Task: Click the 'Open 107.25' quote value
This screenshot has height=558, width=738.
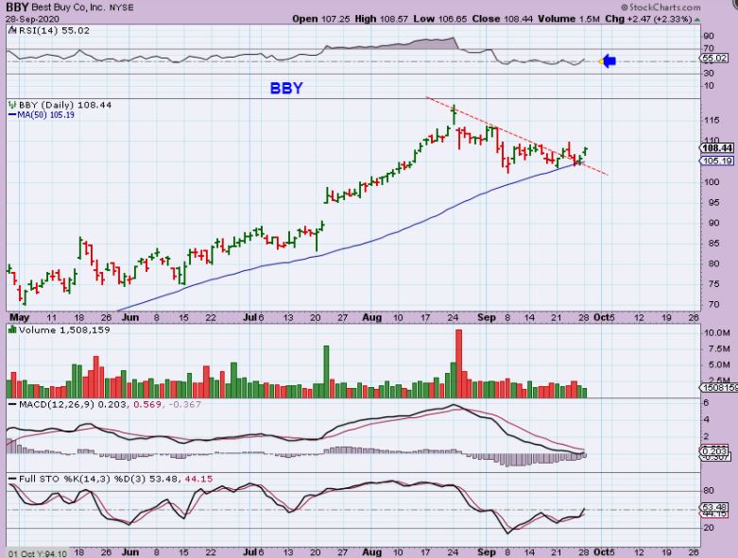Action: point(321,19)
